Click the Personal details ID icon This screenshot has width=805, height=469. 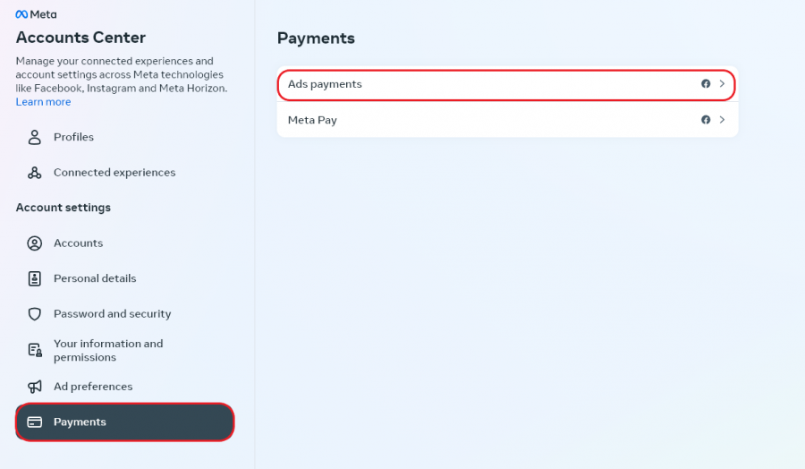(35, 278)
